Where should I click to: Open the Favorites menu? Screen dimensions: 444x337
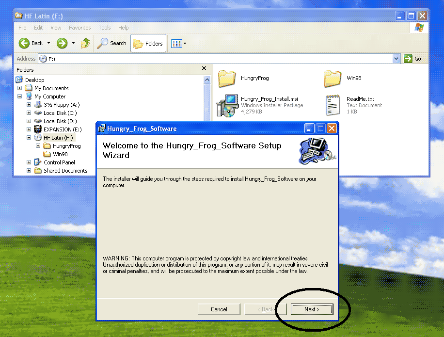(79, 28)
